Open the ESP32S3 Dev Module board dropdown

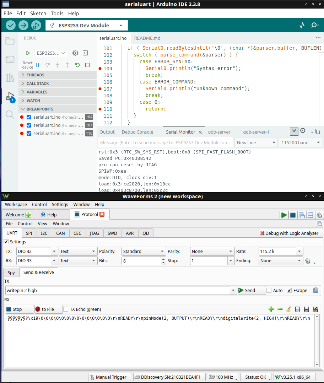(x=87, y=26)
